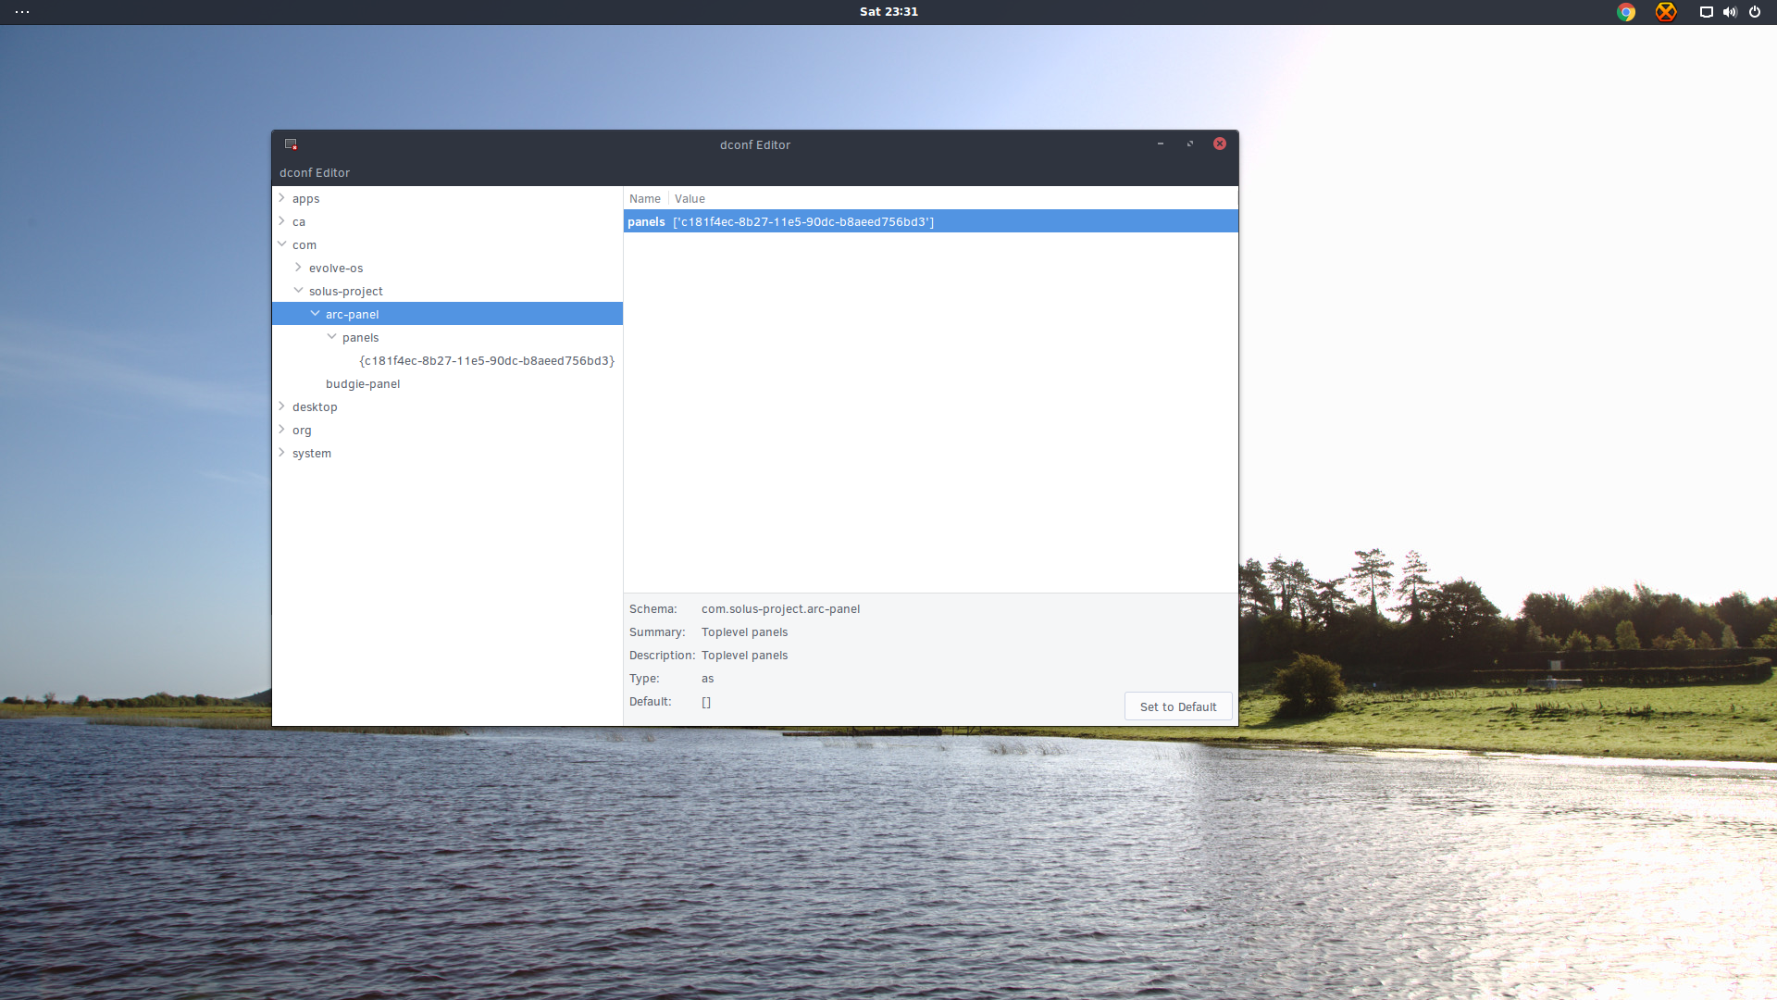The image size is (1777, 1000).
Task: Click the dconf Editor window icon
Action: click(x=291, y=144)
